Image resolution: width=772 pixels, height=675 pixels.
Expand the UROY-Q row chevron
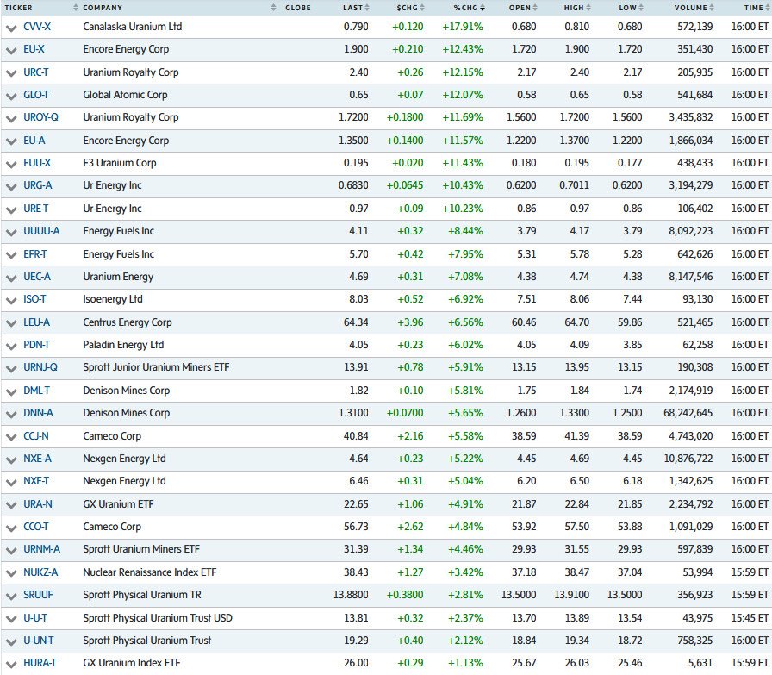pyautogui.click(x=11, y=119)
